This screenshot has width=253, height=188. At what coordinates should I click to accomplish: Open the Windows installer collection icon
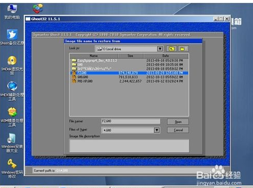click(12, 143)
